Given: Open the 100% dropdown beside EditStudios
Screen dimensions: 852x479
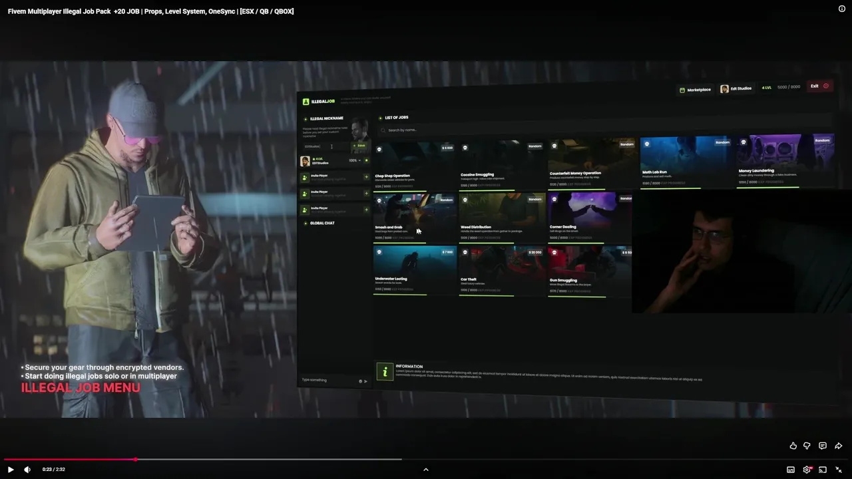Looking at the screenshot, I should tap(355, 160).
